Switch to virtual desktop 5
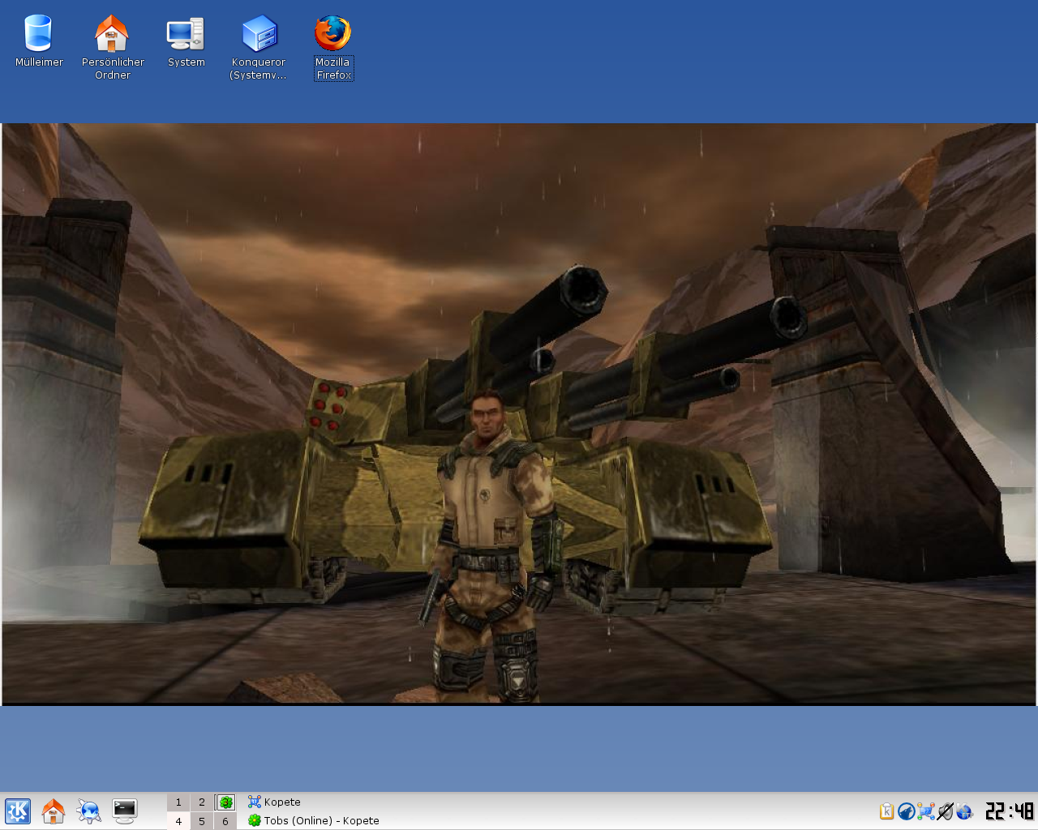Screen dimensions: 1038x830 point(202,821)
